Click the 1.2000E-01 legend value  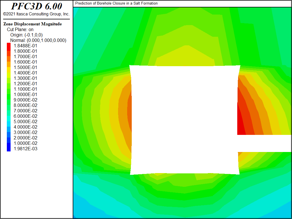coord(25,84)
